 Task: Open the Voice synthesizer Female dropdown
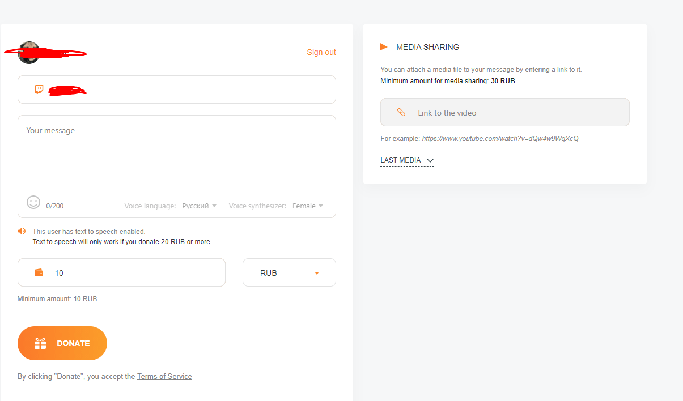point(308,206)
